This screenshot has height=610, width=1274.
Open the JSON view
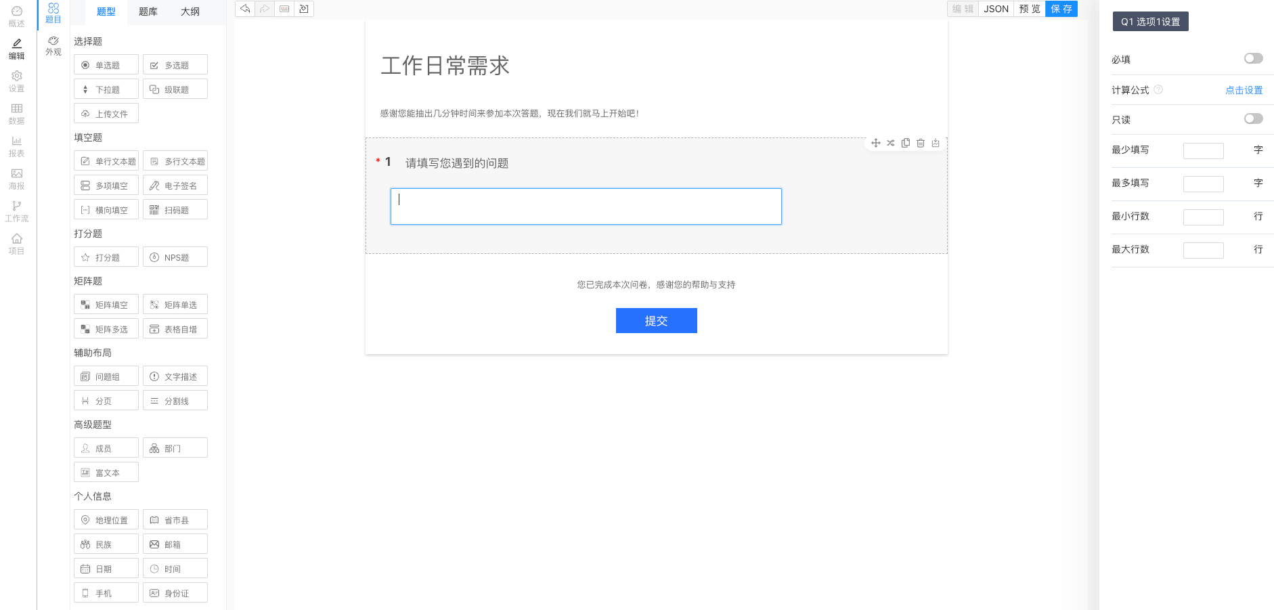point(996,9)
